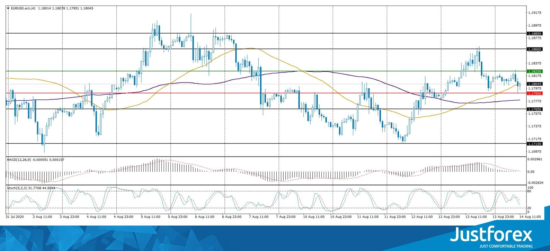Click the JUST COMFORTABLE TRADING tagline
550x251 pixels.
506,246
